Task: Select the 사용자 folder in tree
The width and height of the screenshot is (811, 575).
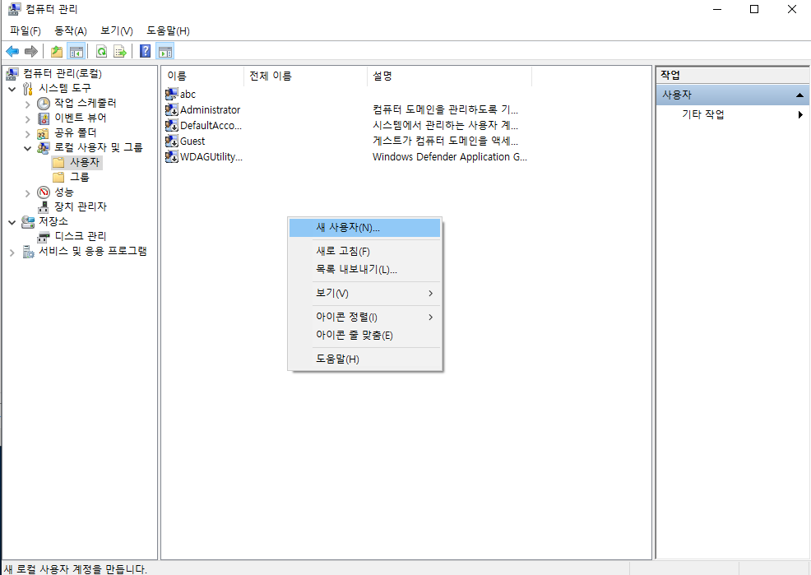Action: [x=77, y=162]
